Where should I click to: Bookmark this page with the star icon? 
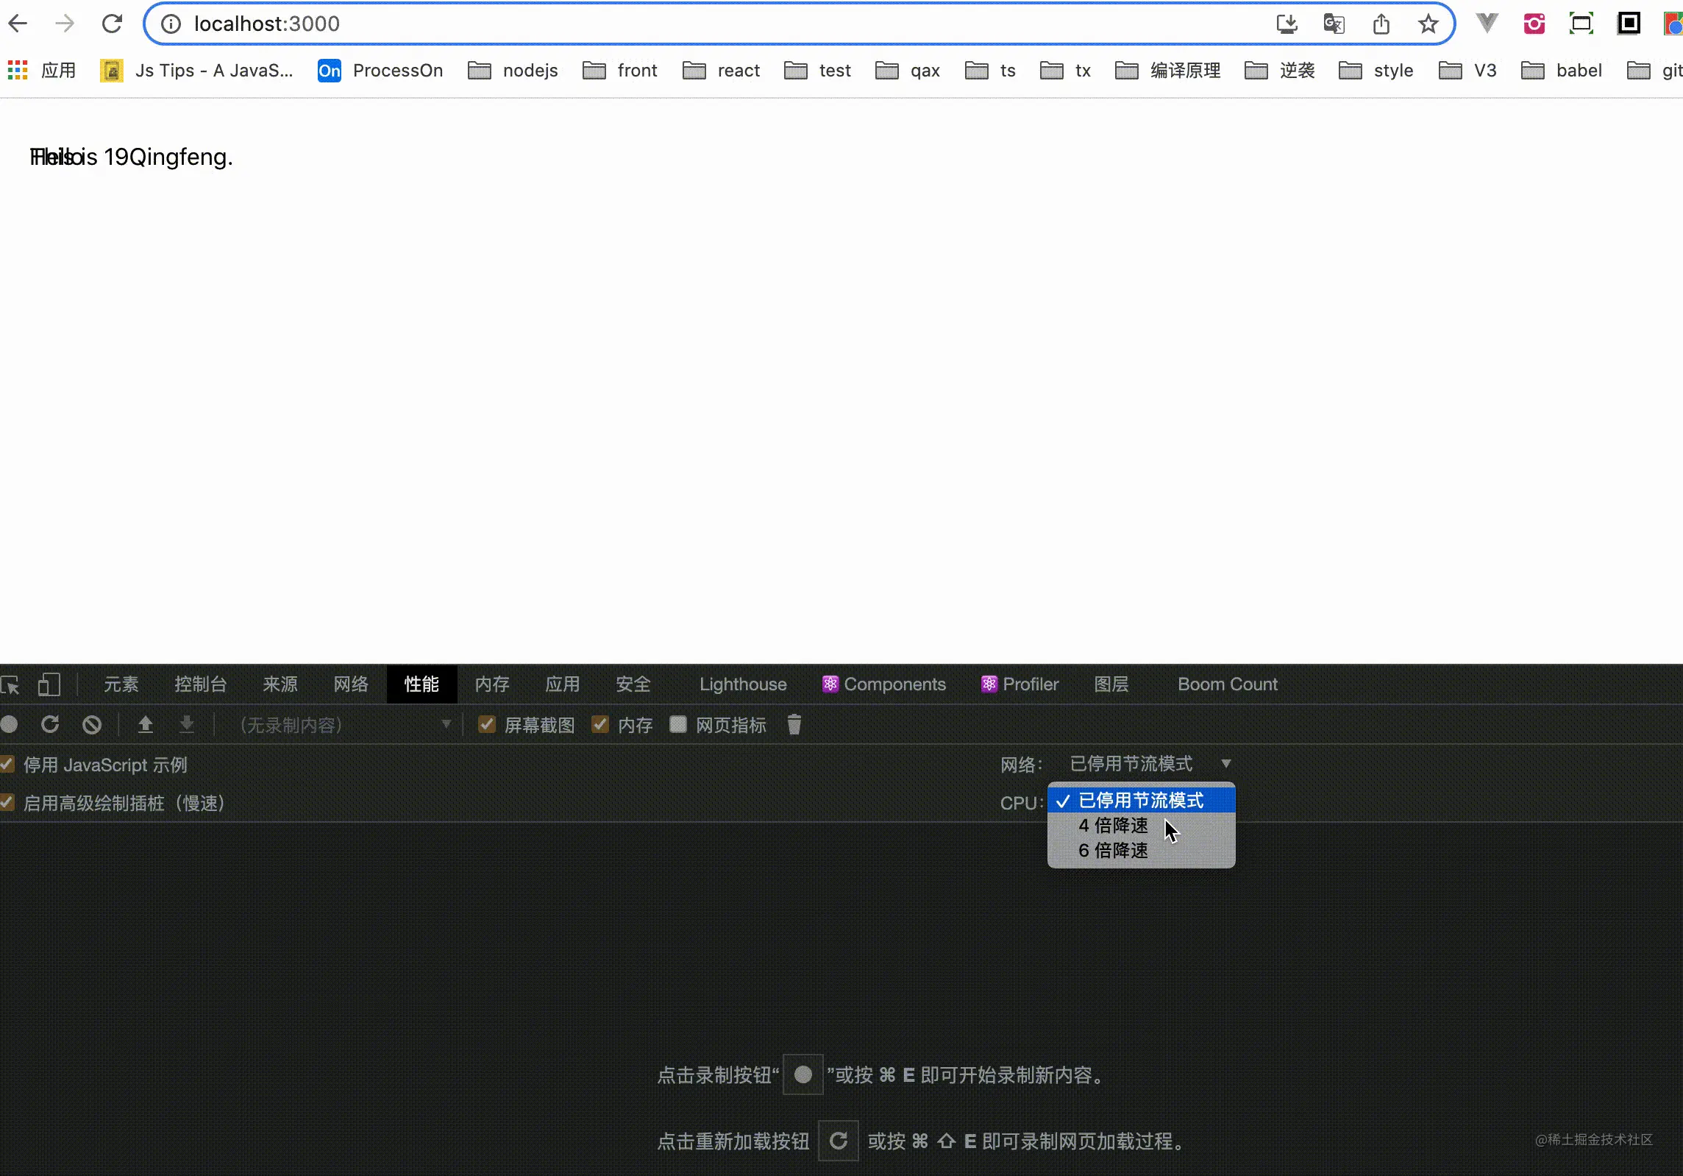(x=1428, y=24)
